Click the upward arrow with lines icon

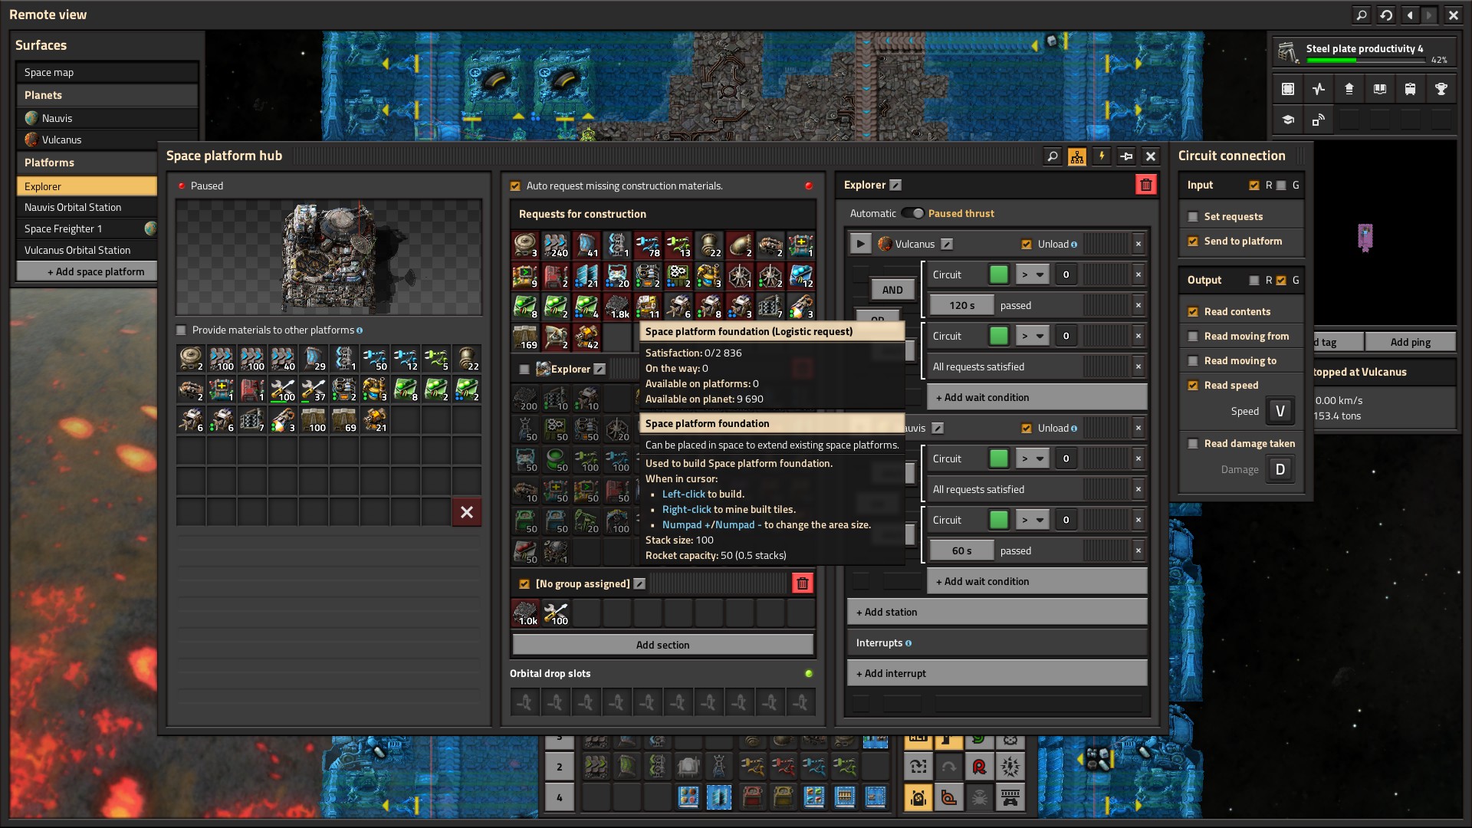pos(1349,89)
